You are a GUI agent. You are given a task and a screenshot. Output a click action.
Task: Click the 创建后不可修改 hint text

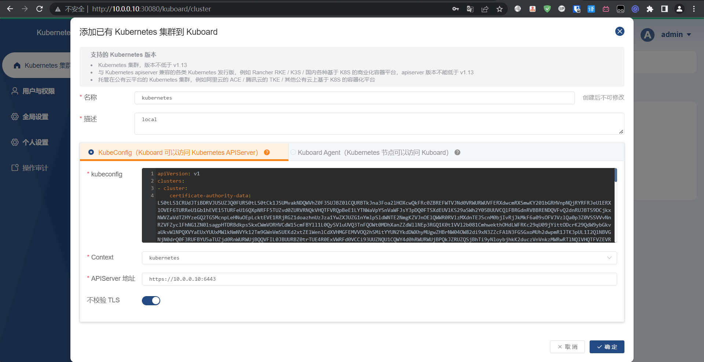coord(604,97)
